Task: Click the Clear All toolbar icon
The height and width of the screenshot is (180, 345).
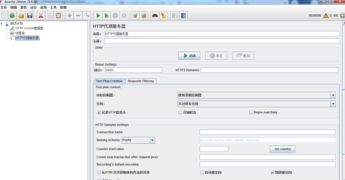Action: pos(144,16)
